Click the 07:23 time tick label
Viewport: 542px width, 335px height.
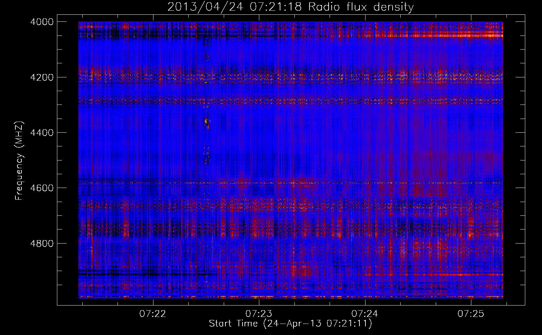259,314
